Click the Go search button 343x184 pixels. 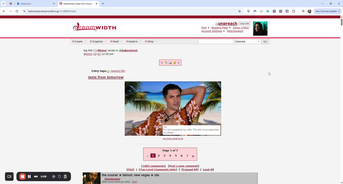265,41
